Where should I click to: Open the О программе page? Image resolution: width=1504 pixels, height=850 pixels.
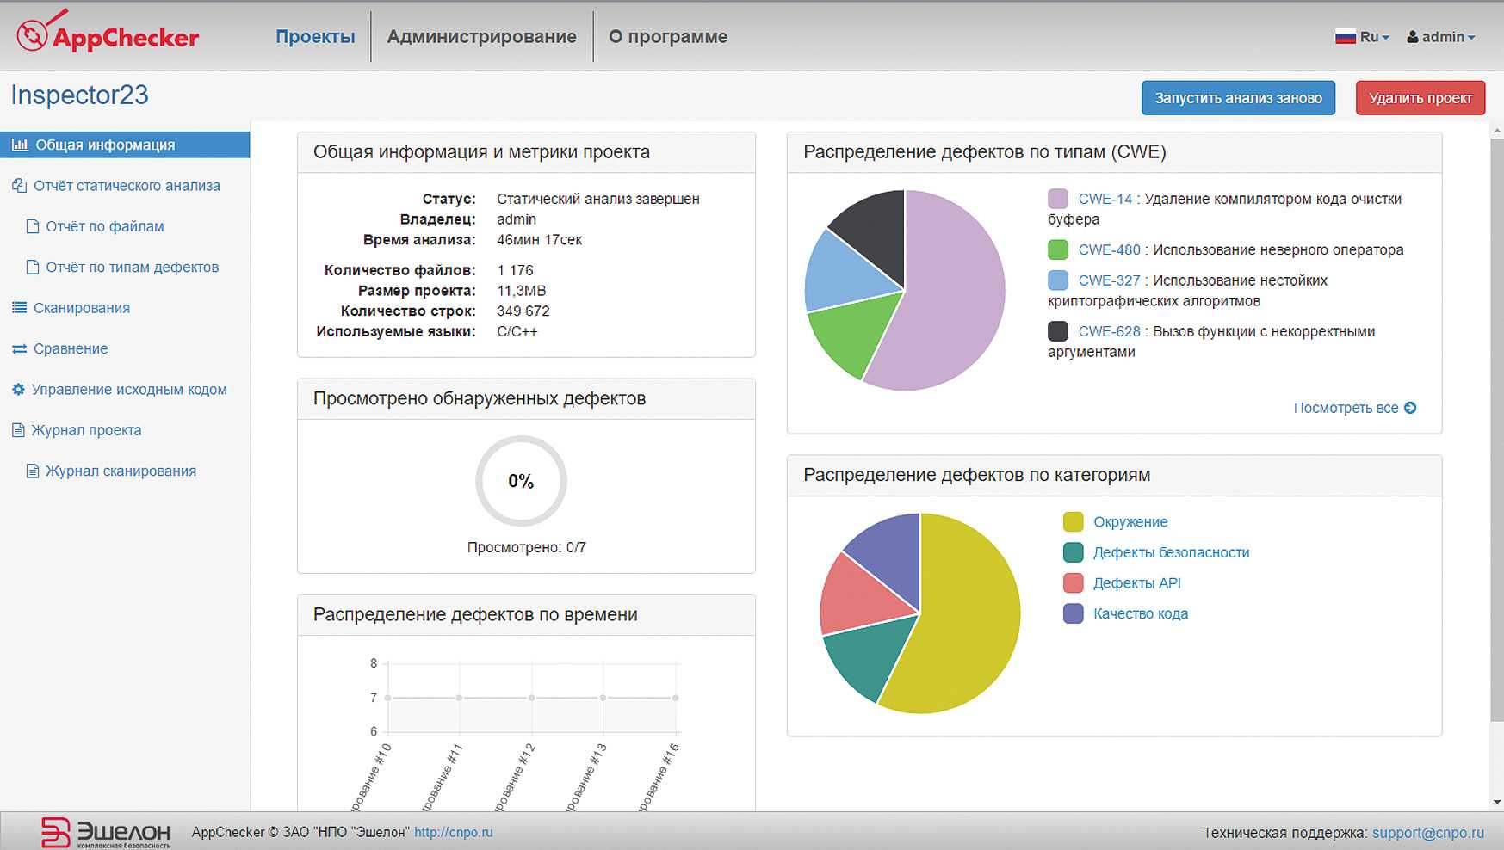click(668, 37)
